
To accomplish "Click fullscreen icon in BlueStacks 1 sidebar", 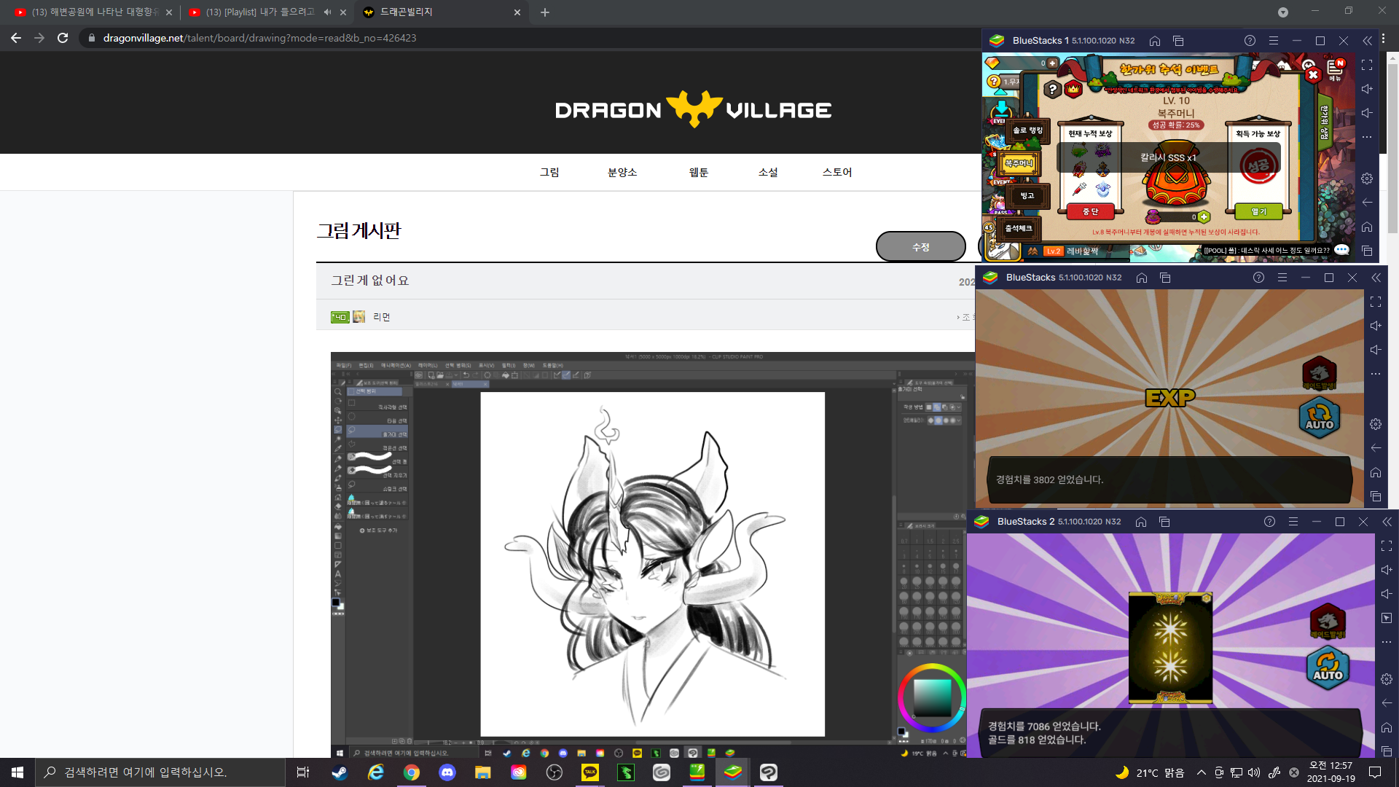I will [1367, 65].
